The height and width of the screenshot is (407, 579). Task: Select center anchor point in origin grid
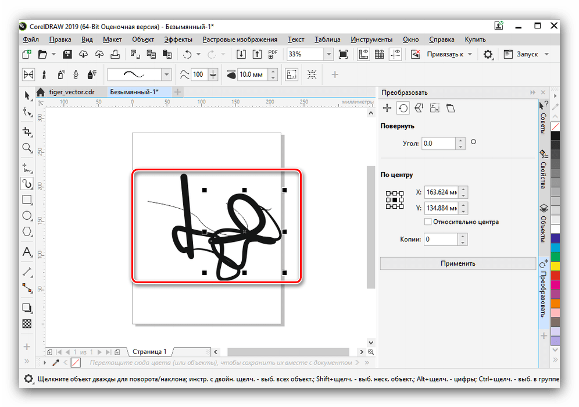tap(395, 199)
